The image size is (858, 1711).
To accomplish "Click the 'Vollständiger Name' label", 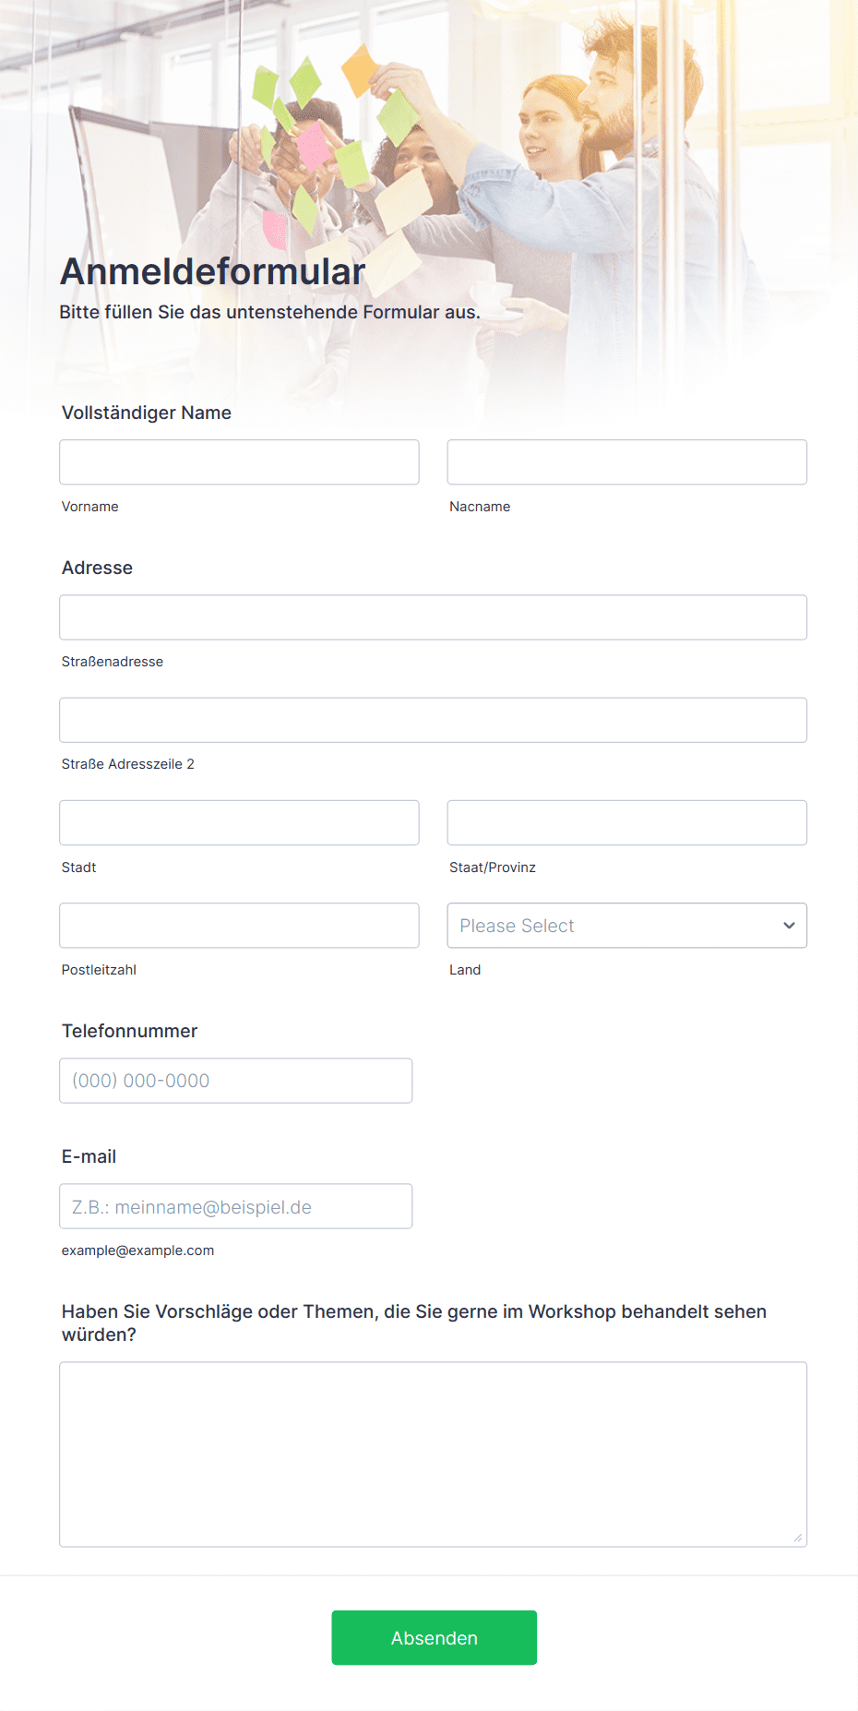I will click(147, 413).
